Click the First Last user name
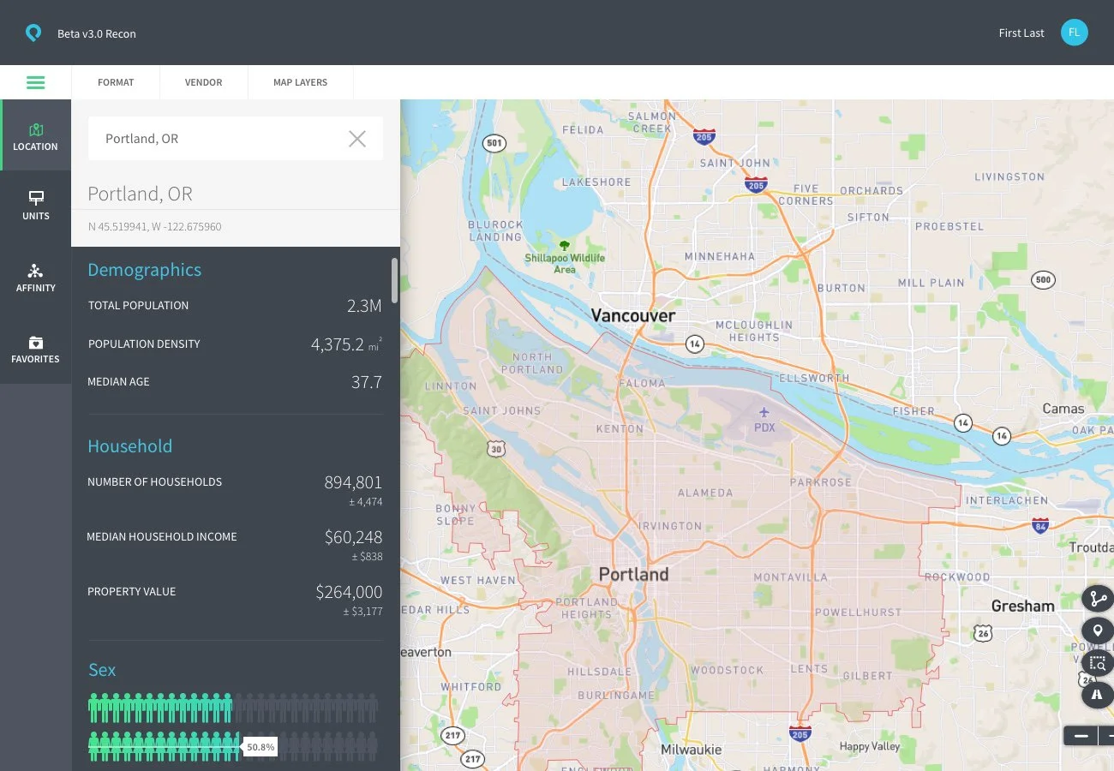The width and height of the screenshot is (1114, 771). (1021, 33)
